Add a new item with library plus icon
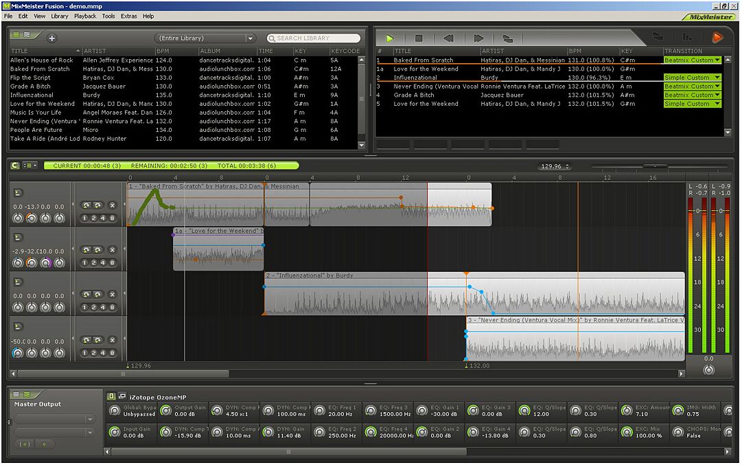 (52, 38)
